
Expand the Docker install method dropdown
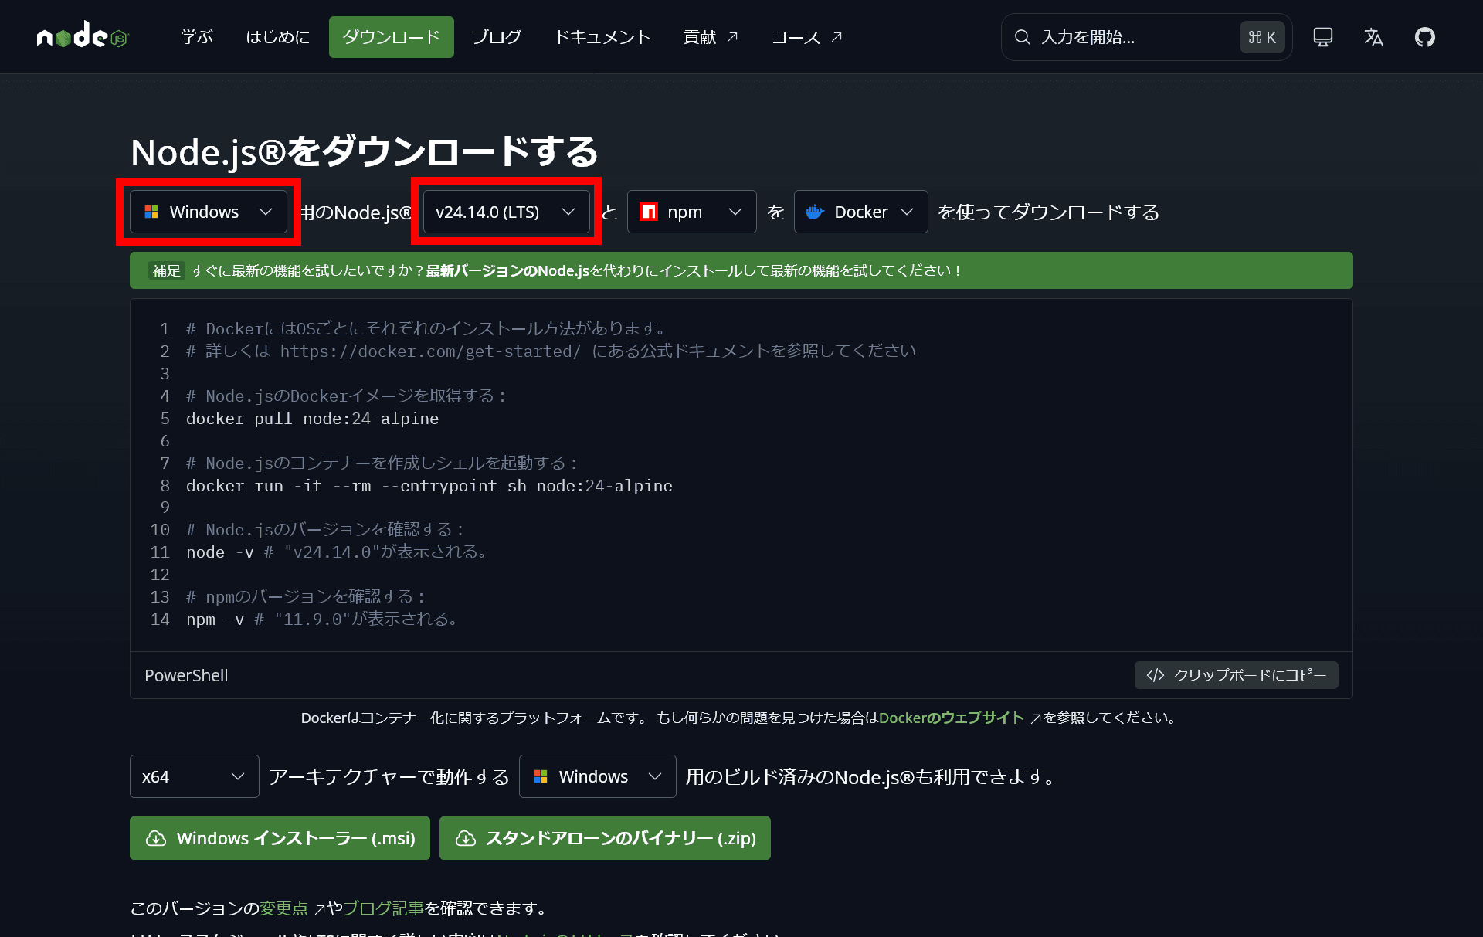point(860,212)
